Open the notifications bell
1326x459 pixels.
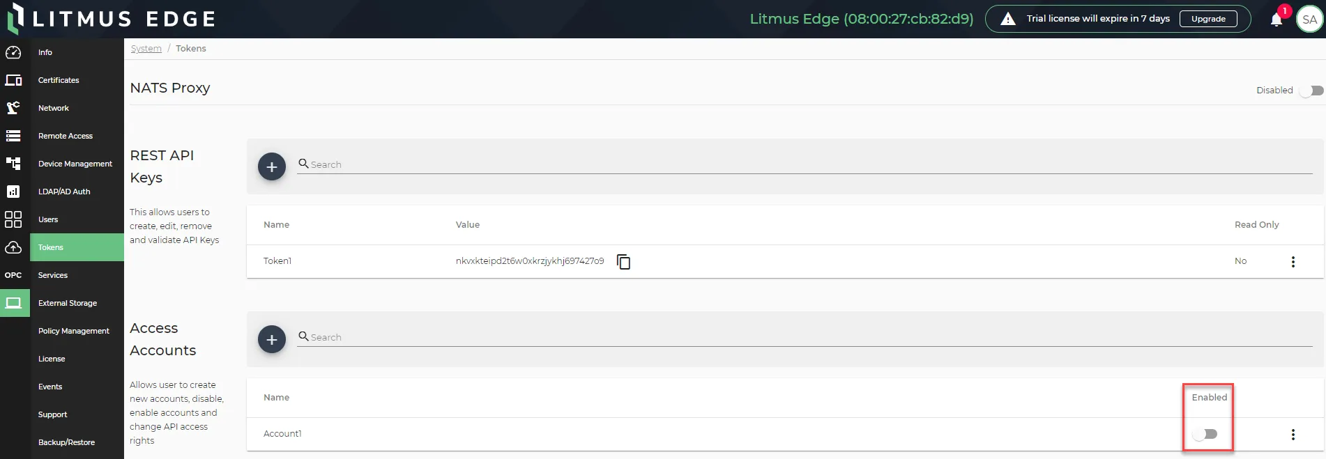pos(1277,20)
